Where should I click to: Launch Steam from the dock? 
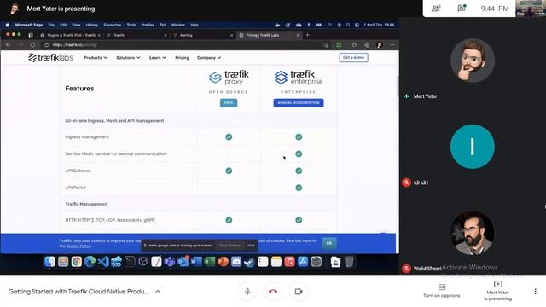pos(249,262)
